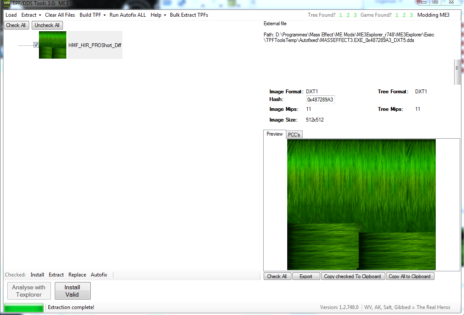Select the HMF_HIR_PROShort_Diff tree entry
464x315 pixels.
pyautogui.click(x=95, y=45)
